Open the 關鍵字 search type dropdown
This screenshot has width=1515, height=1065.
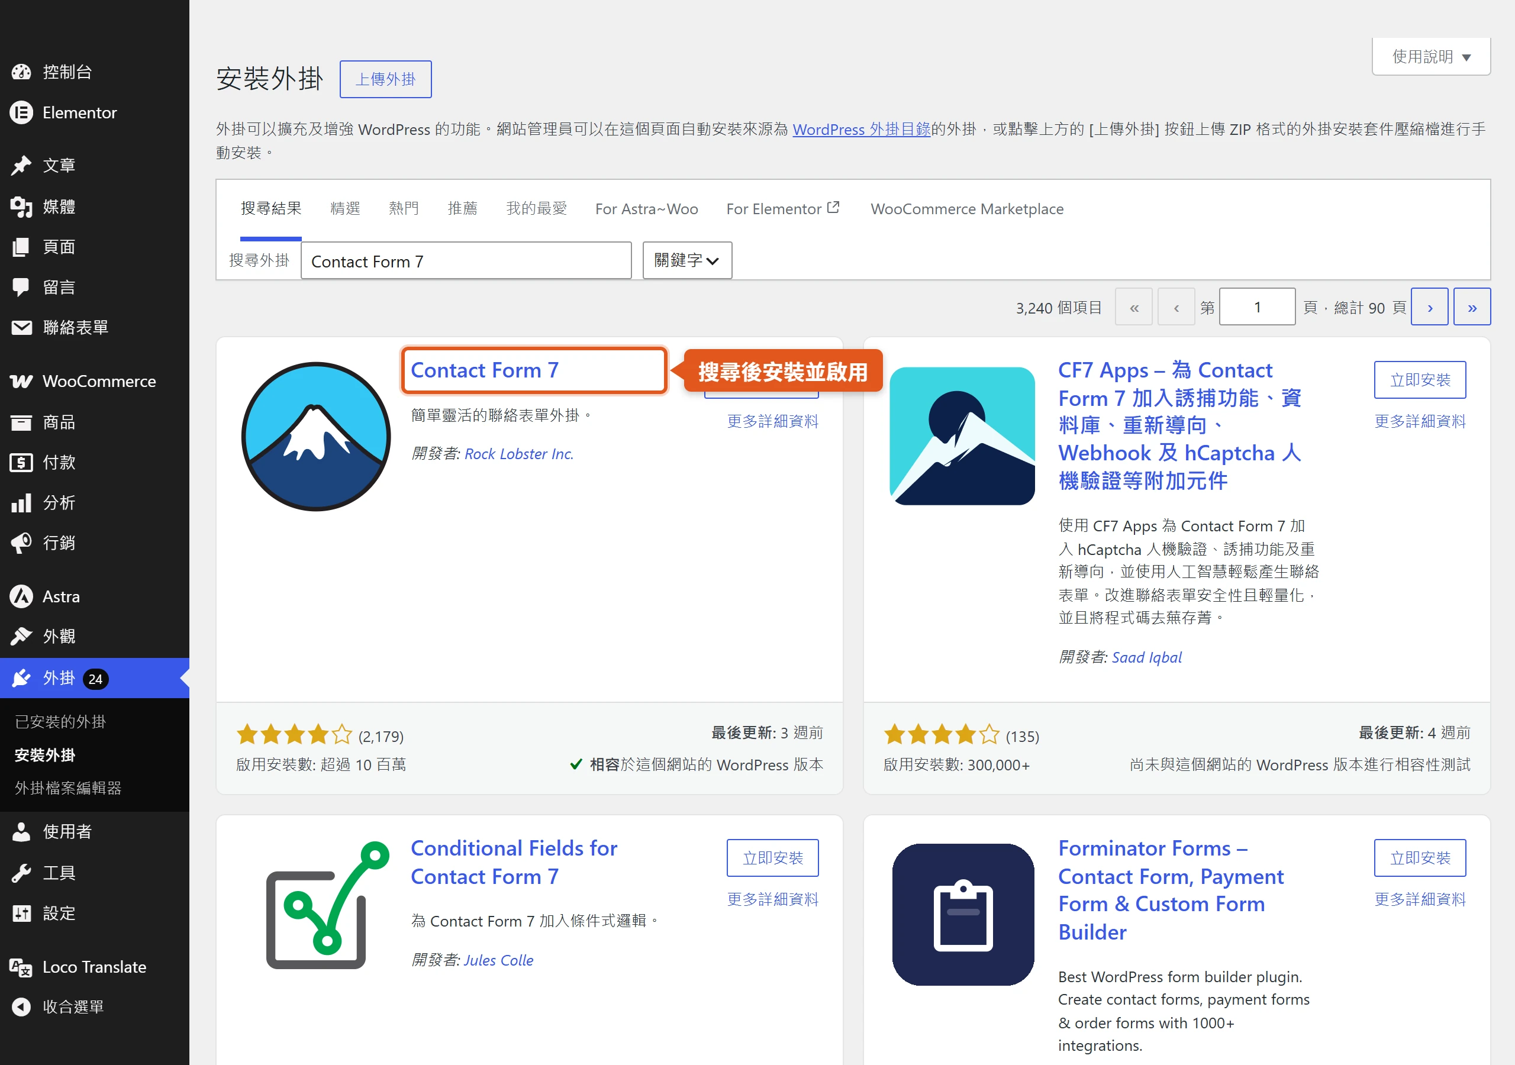(687, 260)
